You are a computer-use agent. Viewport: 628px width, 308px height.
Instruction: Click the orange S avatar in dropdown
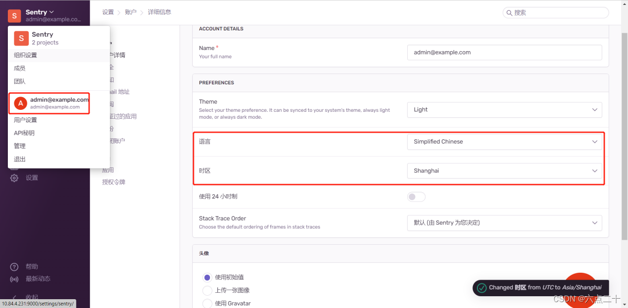click(x=21, y=38)
